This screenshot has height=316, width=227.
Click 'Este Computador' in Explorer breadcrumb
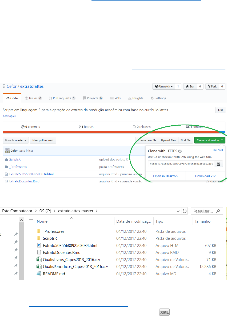(x=17, y=211)
